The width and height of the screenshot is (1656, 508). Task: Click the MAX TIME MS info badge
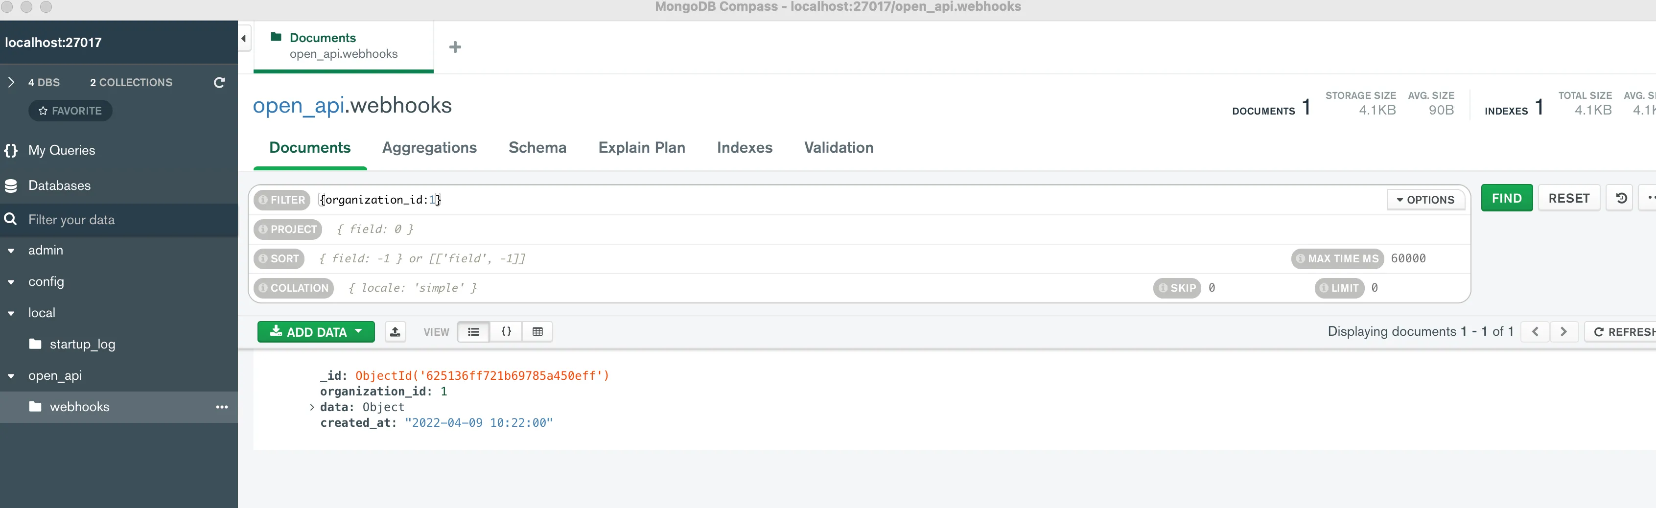pos(1337,258)
